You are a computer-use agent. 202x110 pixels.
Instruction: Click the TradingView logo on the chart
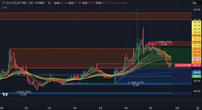coord(5,94)
